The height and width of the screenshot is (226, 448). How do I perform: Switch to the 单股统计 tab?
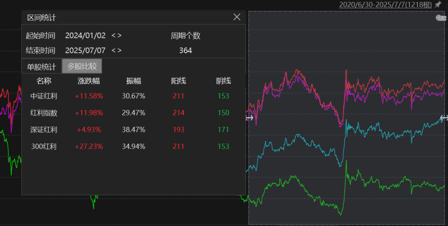click(x=41, y=67)
